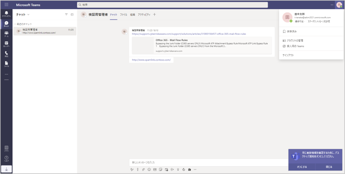Click message timestamp 11/25 18:10
345x174 pixels.
click(153, 30)
